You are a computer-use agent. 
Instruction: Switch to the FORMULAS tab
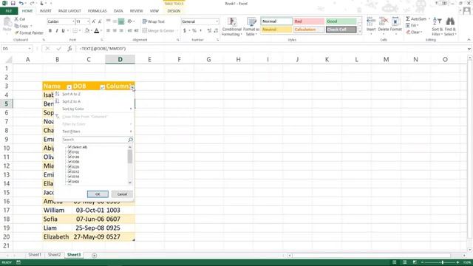pos(97,11)
